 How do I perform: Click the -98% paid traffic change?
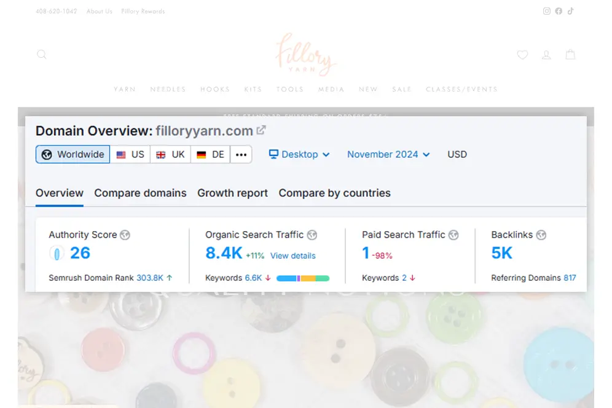coord(382,256)
